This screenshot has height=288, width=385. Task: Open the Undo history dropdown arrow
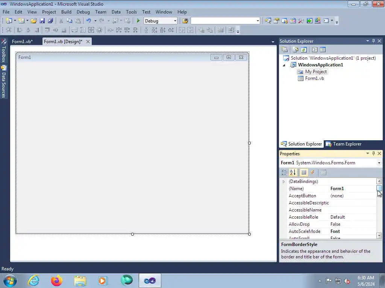coord(95,21)
